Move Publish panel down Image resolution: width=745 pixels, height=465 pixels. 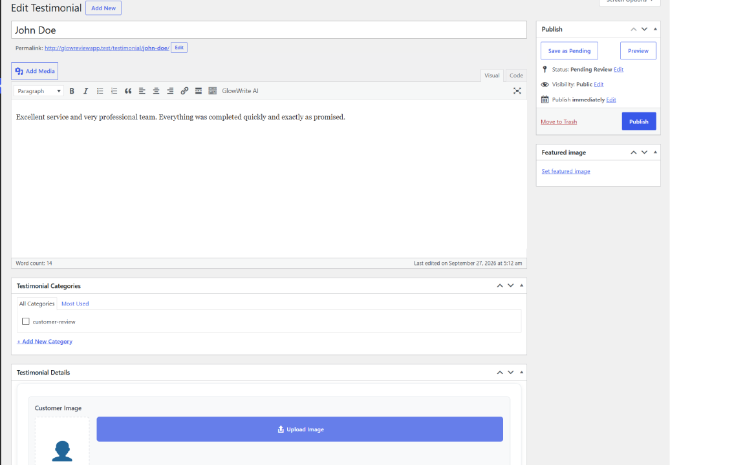[644, 30]
